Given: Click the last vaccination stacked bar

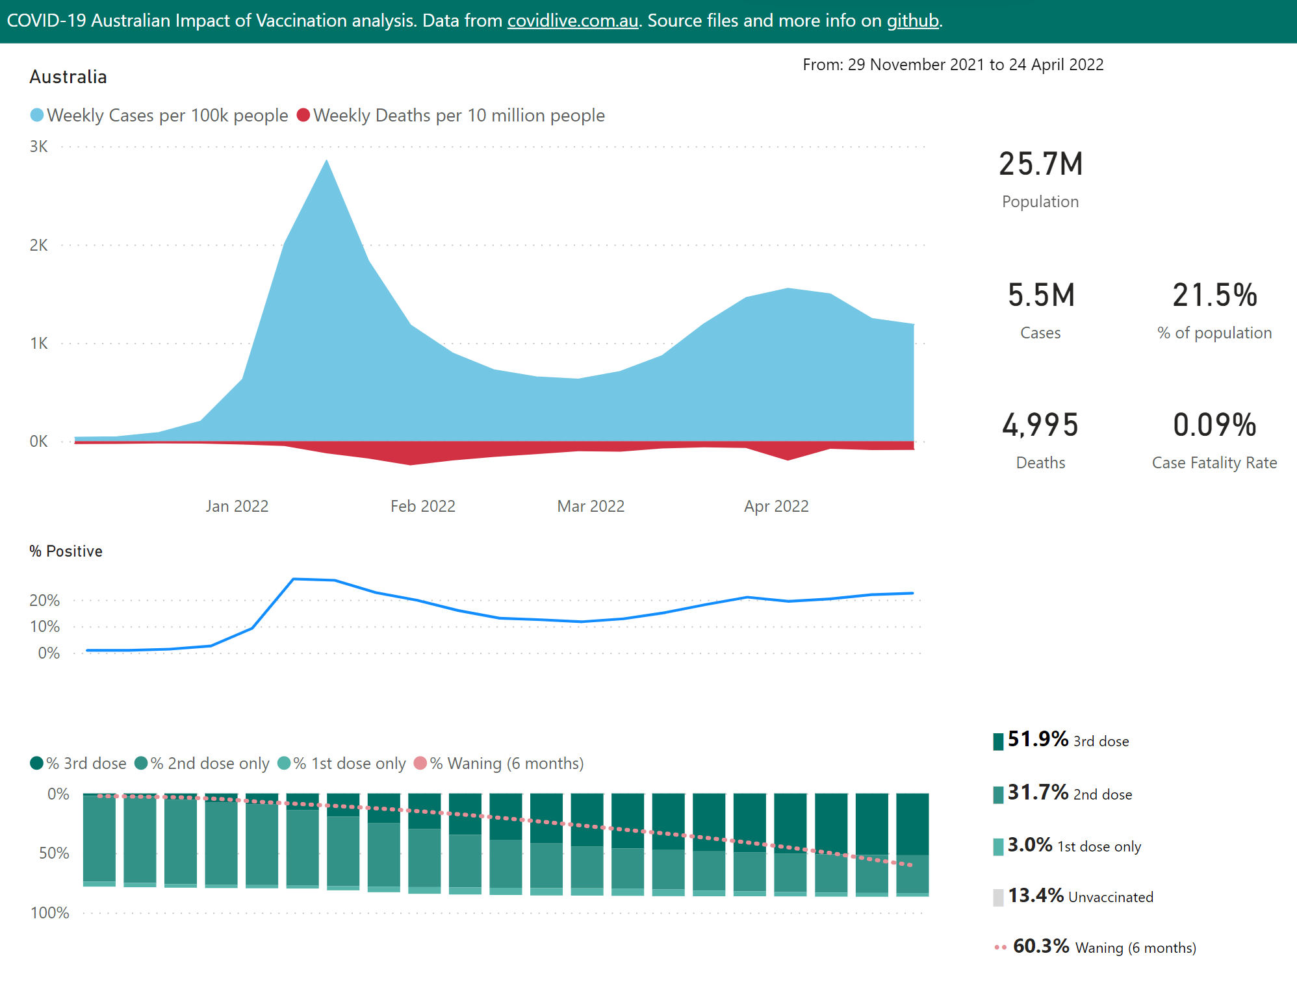Looking at the screenshot, I should (912, 845).
